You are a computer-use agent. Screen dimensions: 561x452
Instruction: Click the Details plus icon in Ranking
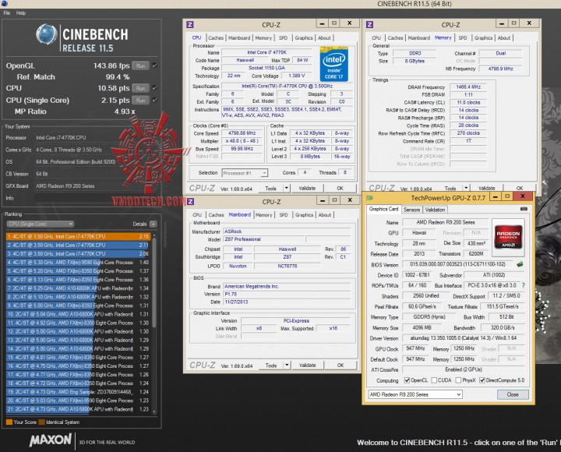(x=153, y=224)
